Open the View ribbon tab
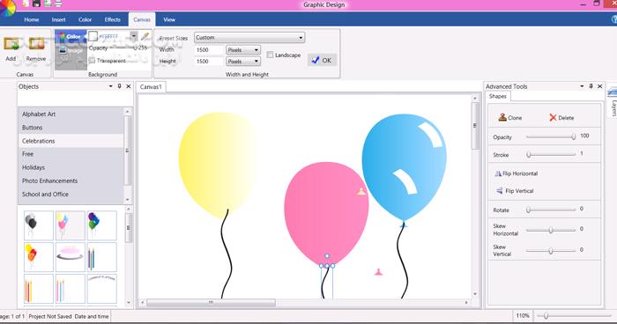The height and width of the screenshot is (324, 617). (x=169, y=19)
